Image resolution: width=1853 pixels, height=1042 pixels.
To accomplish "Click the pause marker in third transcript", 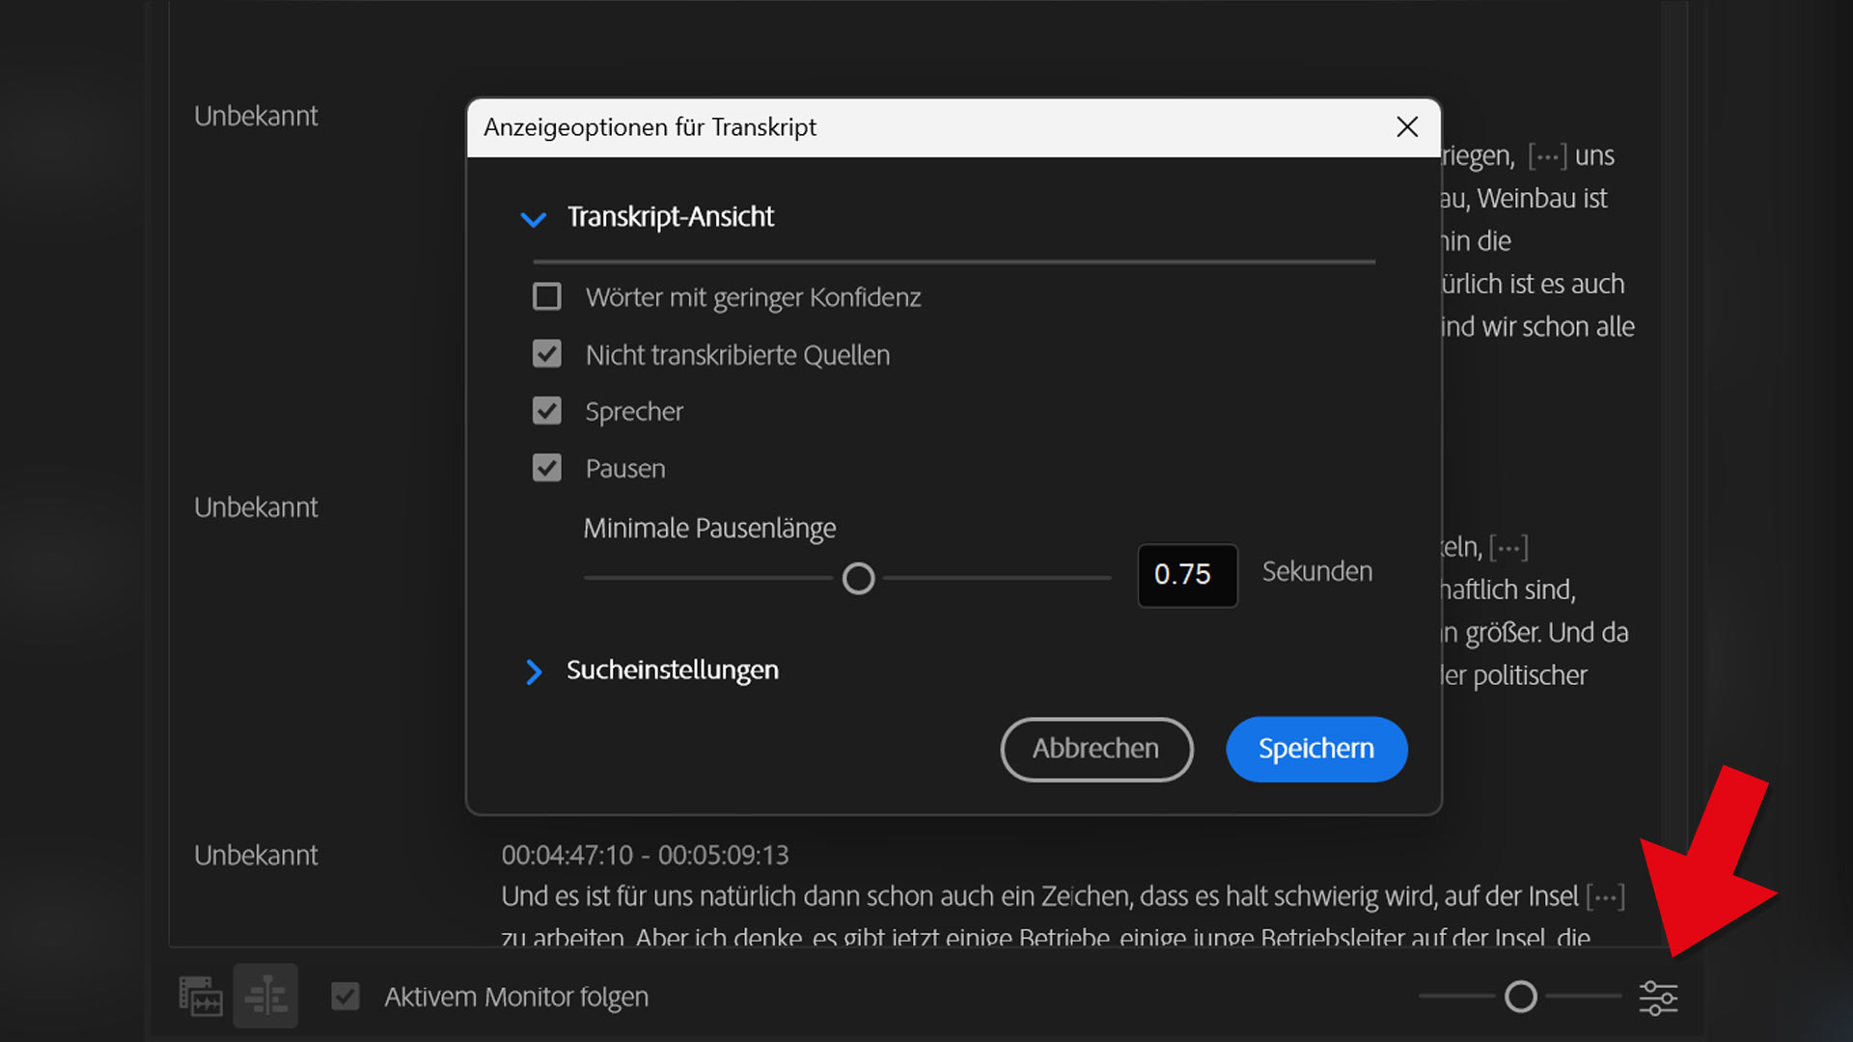I will click(x=1605, y=897).
